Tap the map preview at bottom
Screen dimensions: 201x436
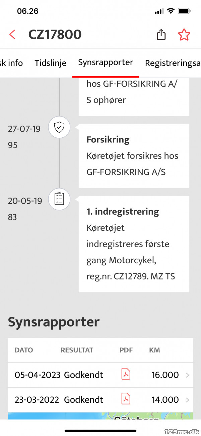(100, 416)
